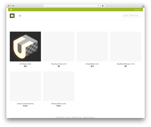This screenshot has width=151, height=127.
Task: Click Free! under Random Wire Color
Action: (x=59, y=106)
